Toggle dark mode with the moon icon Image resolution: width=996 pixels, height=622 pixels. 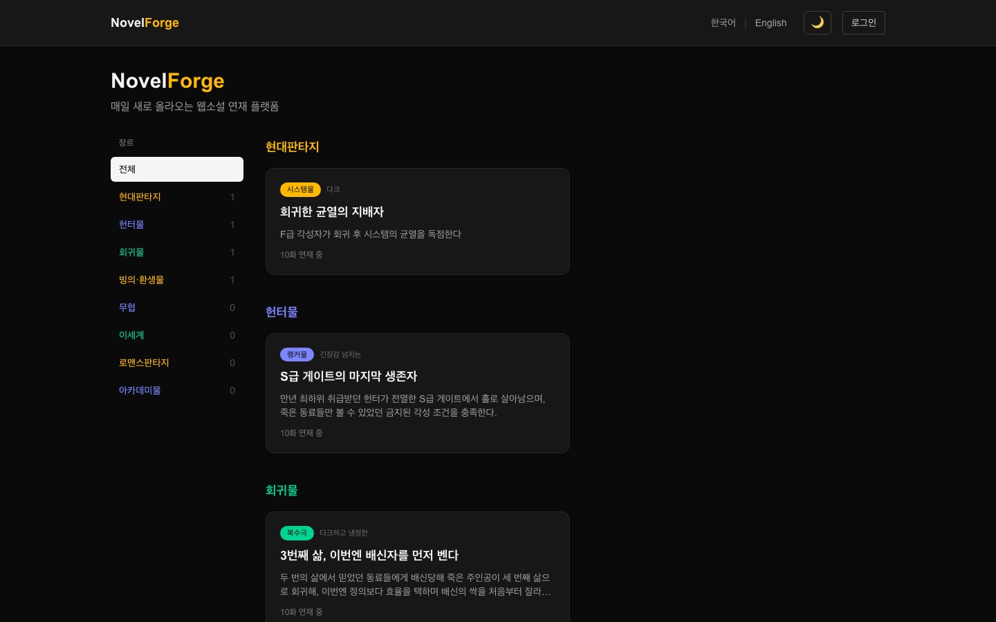[x=817, y=23]
